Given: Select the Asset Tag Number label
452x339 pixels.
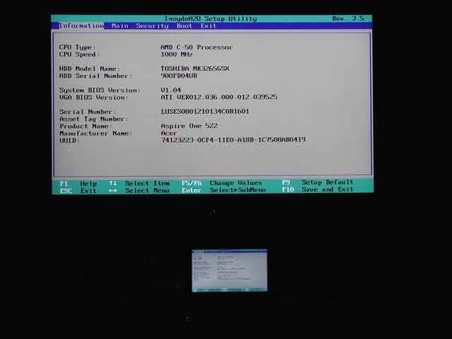Looking at the screenshot, I should pos(94,119).
